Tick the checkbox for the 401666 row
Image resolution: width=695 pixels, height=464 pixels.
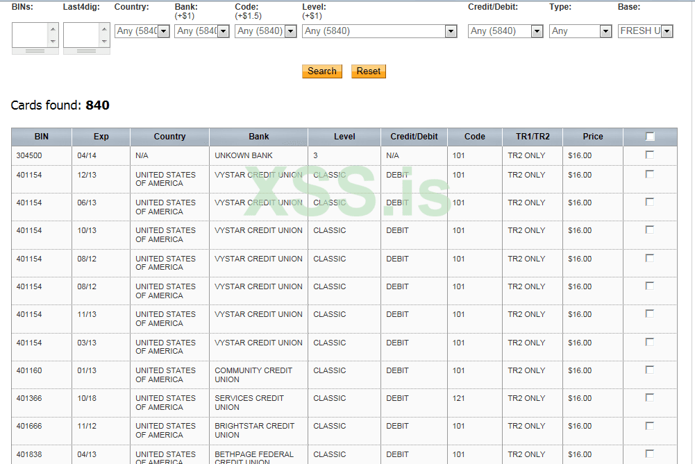click(650, 426)
